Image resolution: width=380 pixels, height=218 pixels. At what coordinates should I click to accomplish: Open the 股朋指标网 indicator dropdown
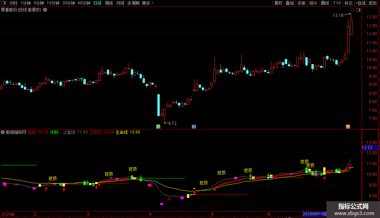point(3,132)
